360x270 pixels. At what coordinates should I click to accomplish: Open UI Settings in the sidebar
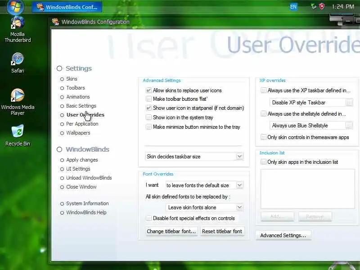[x=78, y=169]
